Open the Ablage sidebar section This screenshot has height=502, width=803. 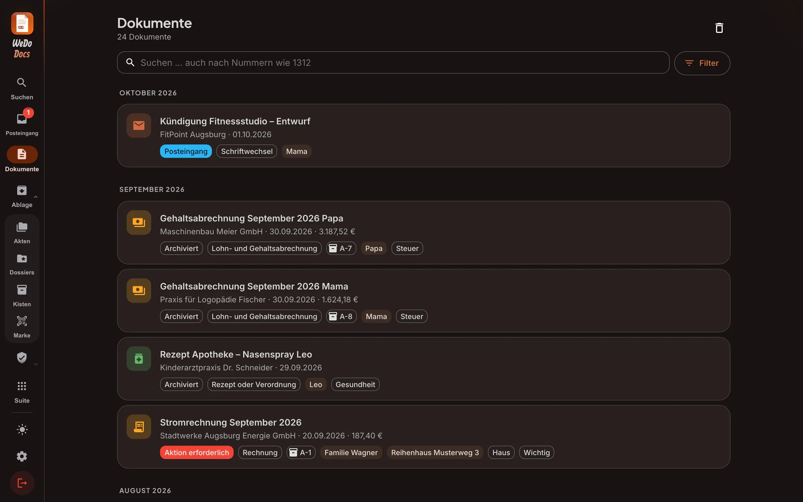(x=22, y=196)
